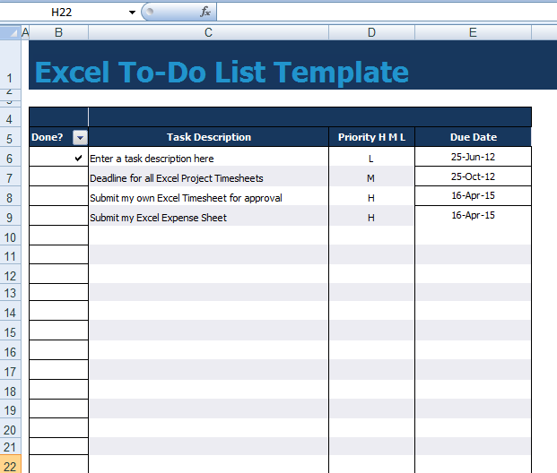Click the Insert Function fx icon
Viewport: 557px width, 473px height.
205,12
